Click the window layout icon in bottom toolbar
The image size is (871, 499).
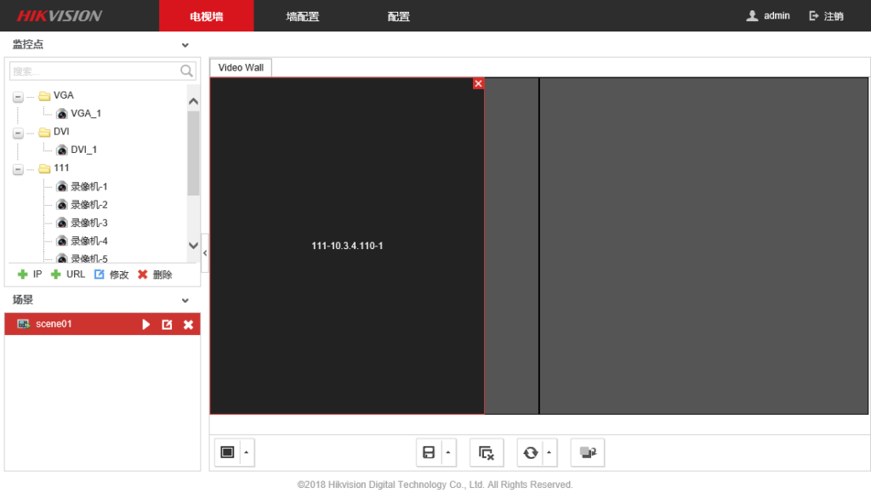227,452
